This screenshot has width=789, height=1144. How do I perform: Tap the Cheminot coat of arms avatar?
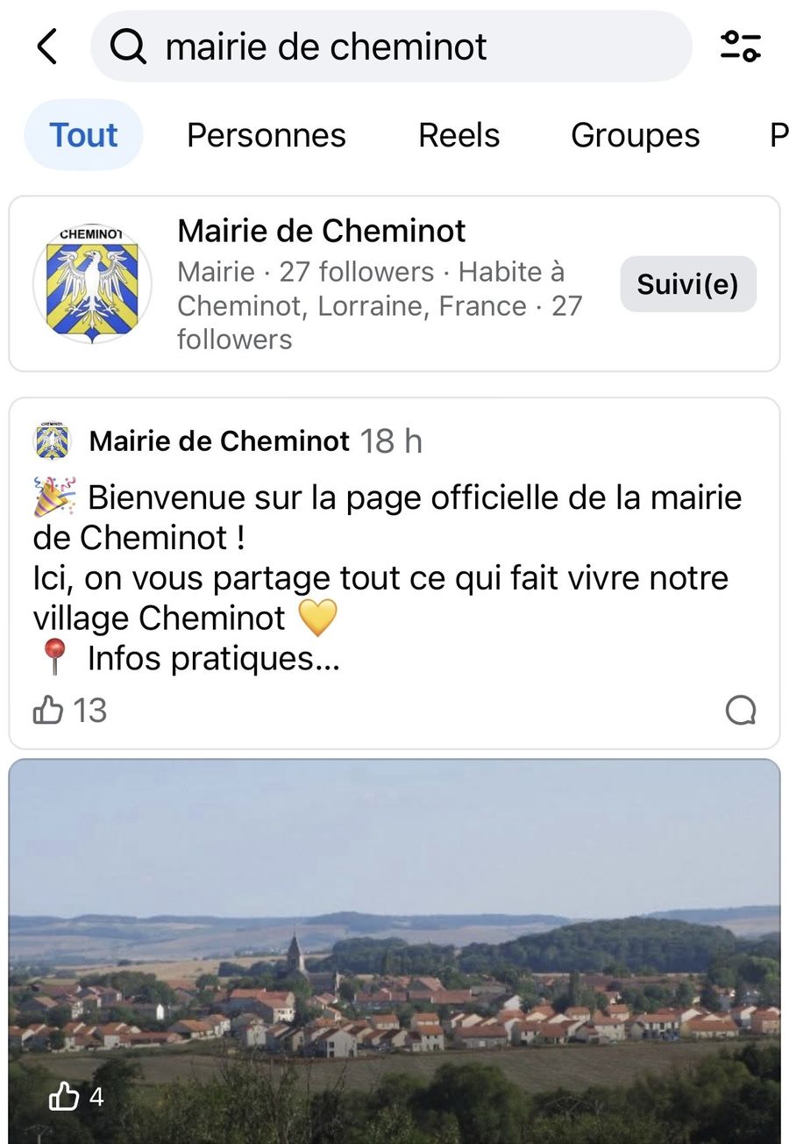click(x=92, y=283)
